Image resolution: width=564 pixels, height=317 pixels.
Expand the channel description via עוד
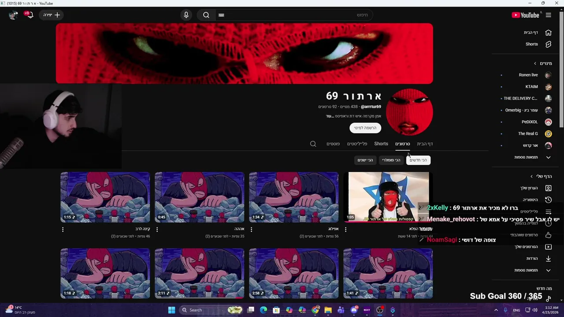click(329, 116)
